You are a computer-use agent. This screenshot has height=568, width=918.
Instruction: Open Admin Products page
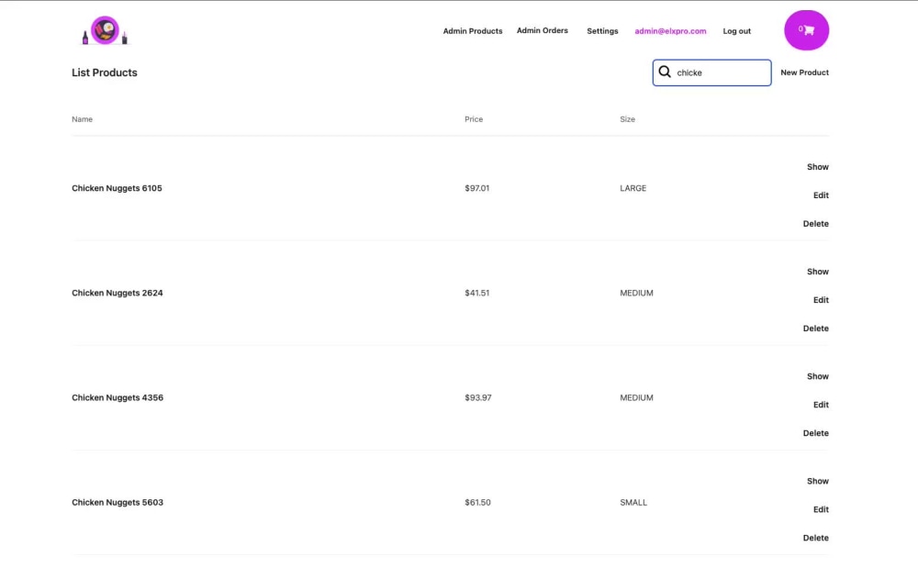coord(473,31)
